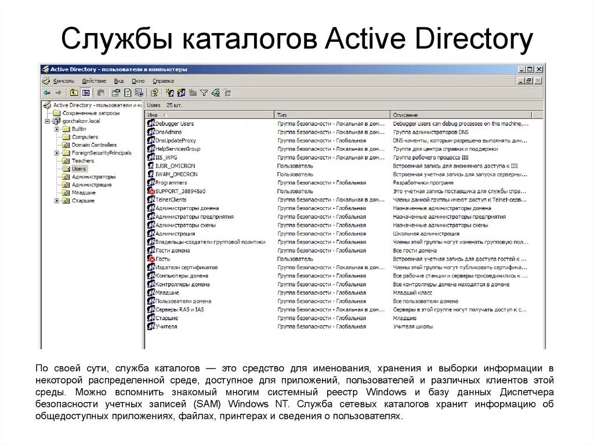The width and height of the screenshot is (594, 445).
Task: Create new organizational unit toolbar icon
Action: tap(193, 93)
